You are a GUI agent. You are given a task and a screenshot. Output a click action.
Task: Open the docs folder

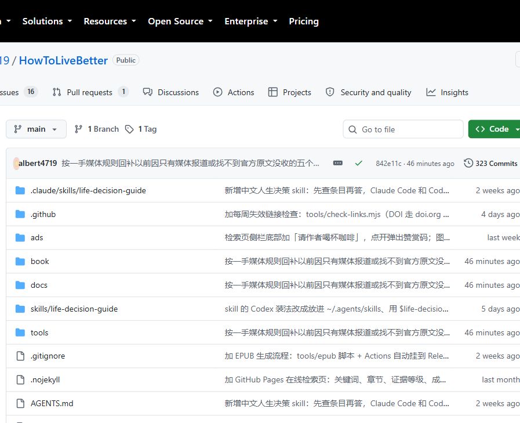(x=39, y=285)
